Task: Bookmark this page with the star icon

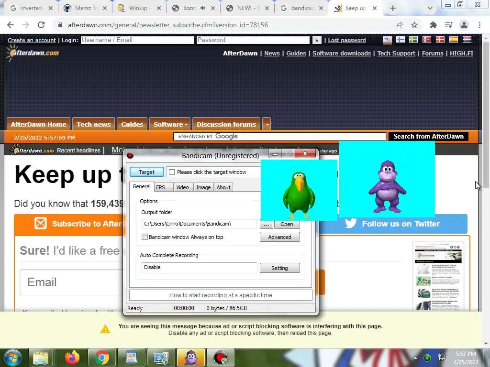Action: pyautogui.click(x=414, y=25)
